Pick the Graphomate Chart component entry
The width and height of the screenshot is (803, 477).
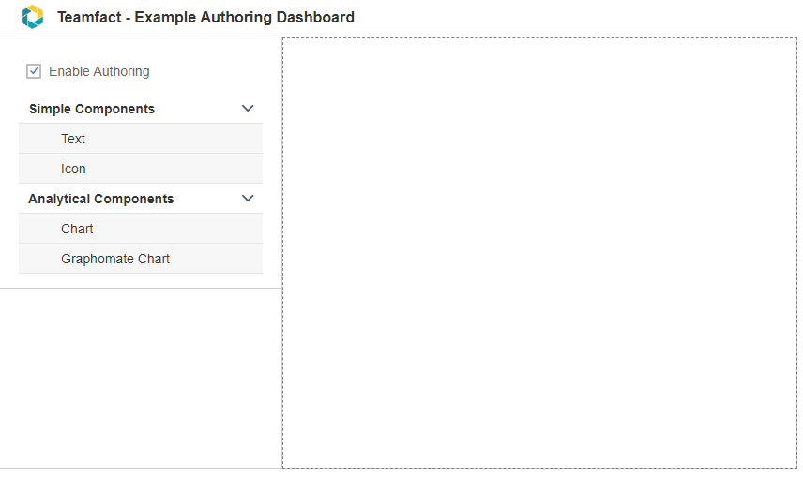point(141,259)
